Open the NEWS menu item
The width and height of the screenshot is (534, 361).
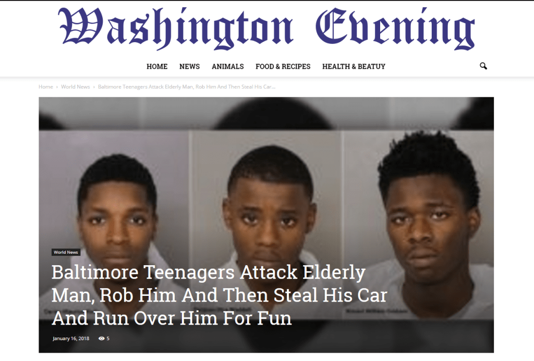[x=189, y=66]
